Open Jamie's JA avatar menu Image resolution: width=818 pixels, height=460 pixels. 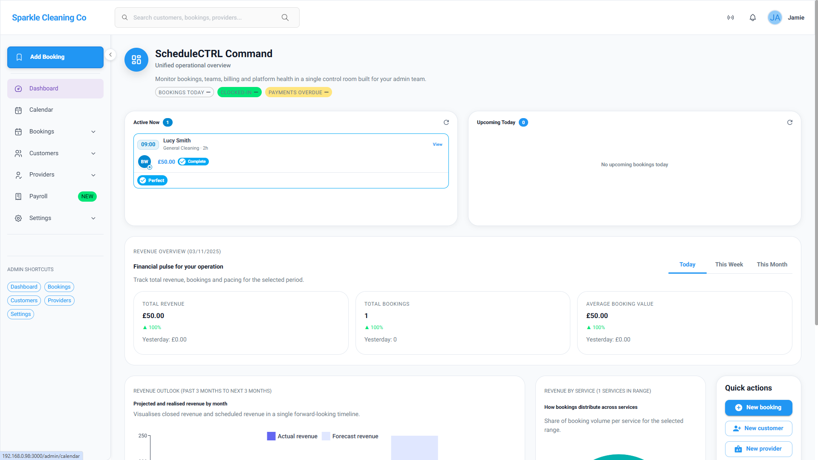pyautogui.click(x=775, y=17)
